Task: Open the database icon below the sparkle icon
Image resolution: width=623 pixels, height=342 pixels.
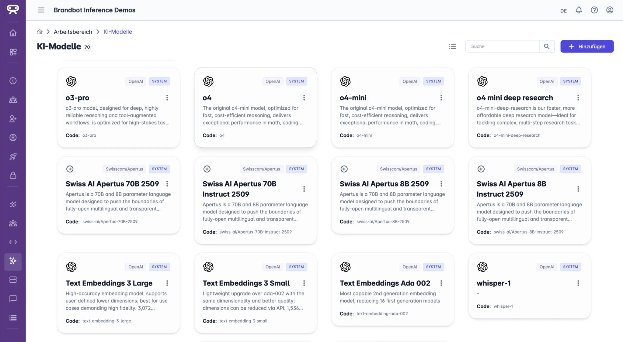Action: [x=13, y=280]
